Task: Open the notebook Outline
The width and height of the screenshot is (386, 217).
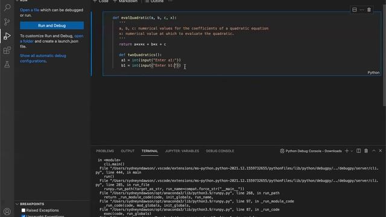Action: (x=154, y=1)
